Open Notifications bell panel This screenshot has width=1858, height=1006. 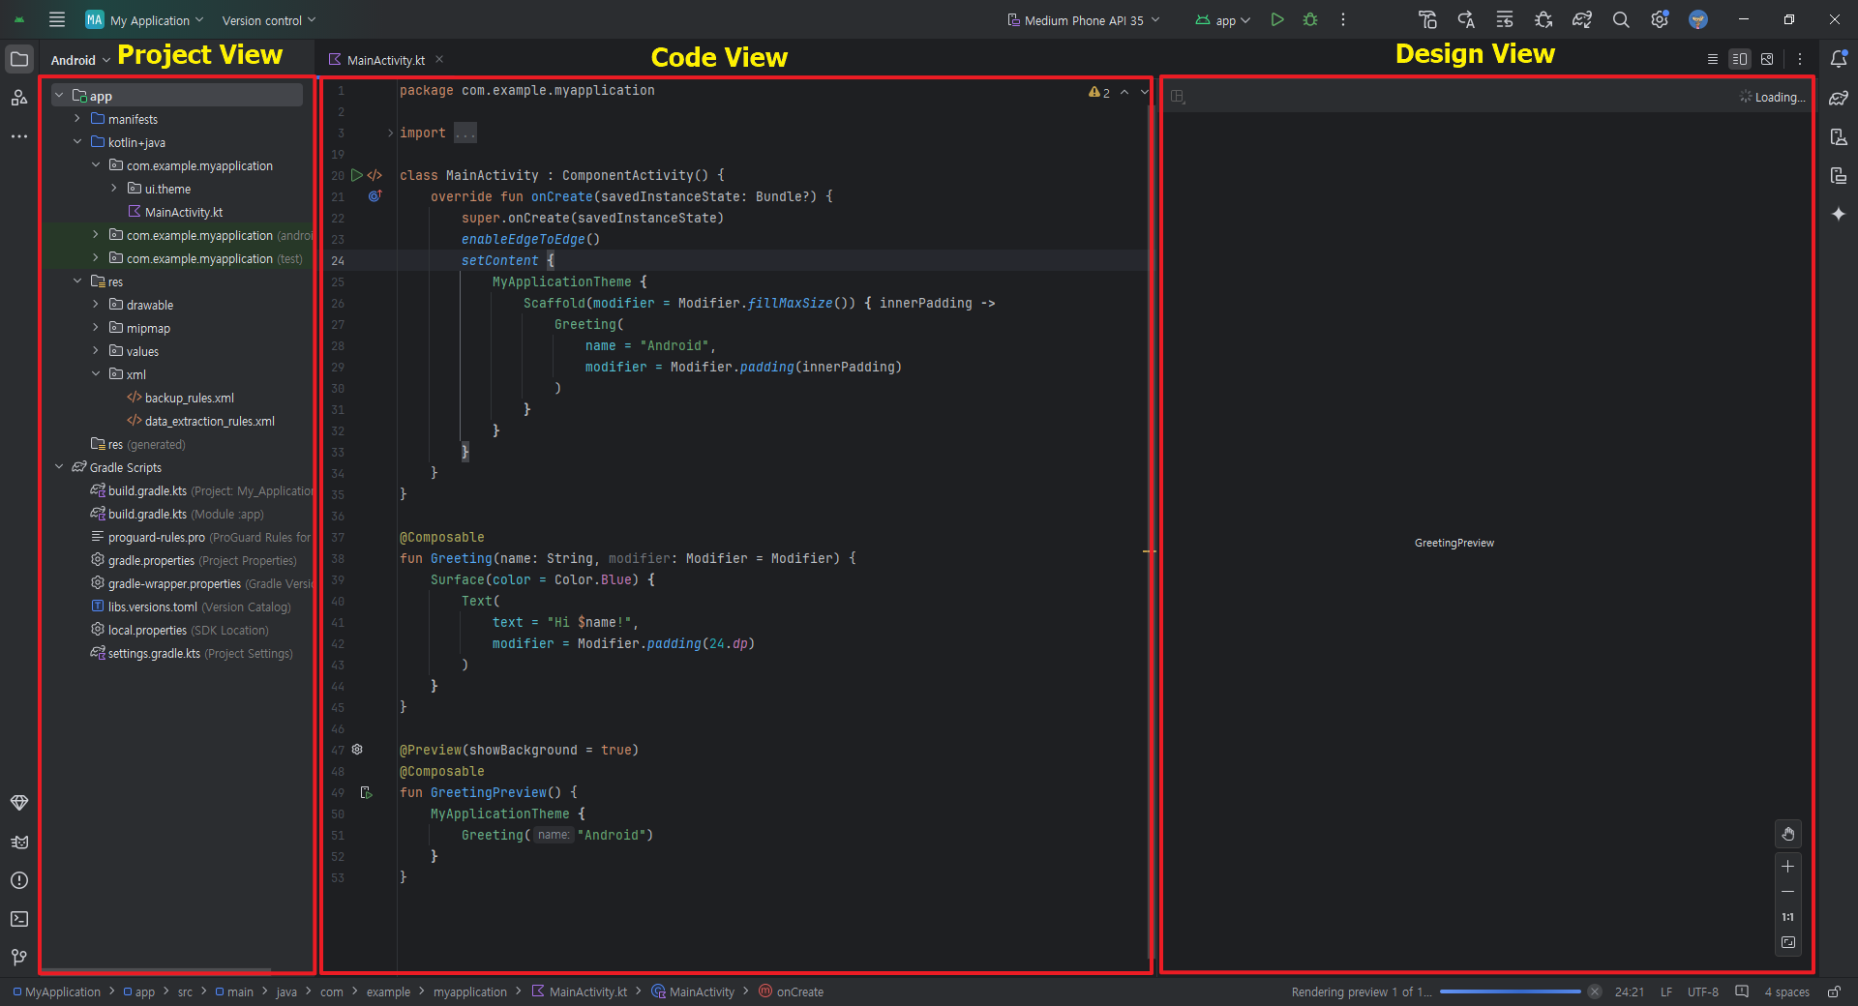click(1839, 59)
